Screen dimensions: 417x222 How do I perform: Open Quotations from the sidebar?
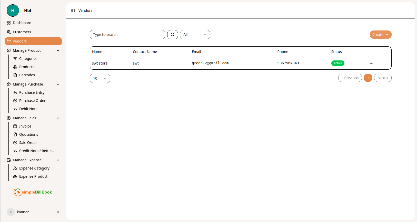tap(28, 134)
